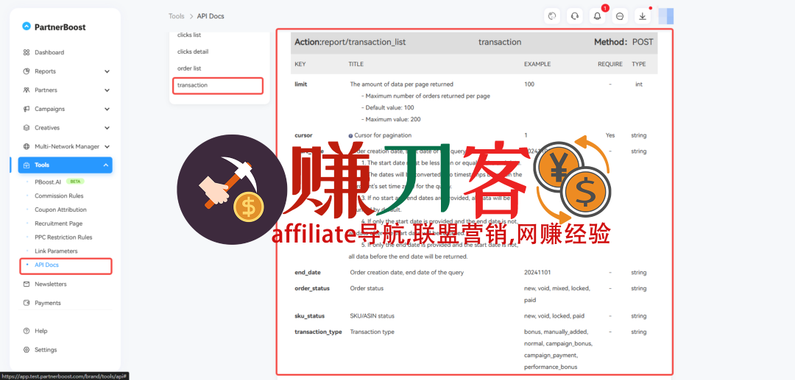
Task: Click the download icon in header
Action: click(642, 16)
